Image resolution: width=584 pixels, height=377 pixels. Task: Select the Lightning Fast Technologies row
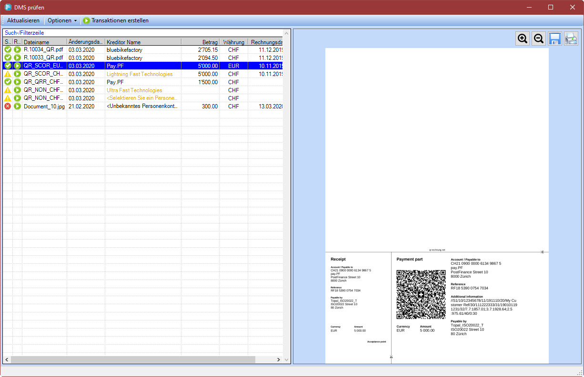tap(140, 74)
